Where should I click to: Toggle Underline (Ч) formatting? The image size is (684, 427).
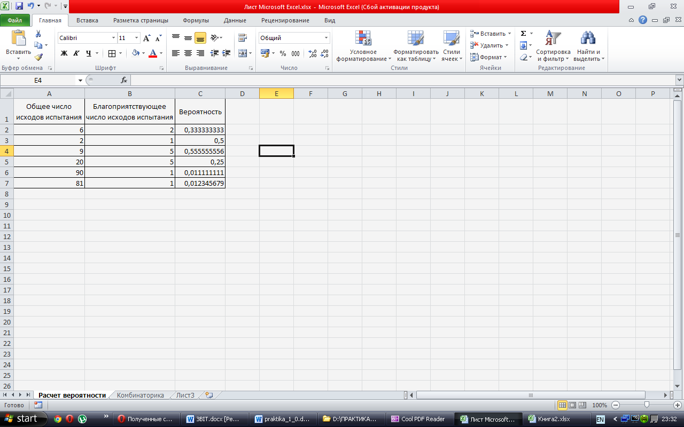(88, 53)
